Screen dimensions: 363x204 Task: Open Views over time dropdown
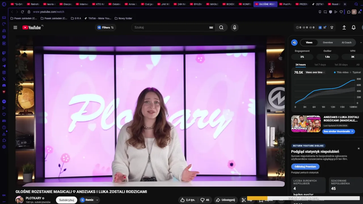[x=315, y=73]
